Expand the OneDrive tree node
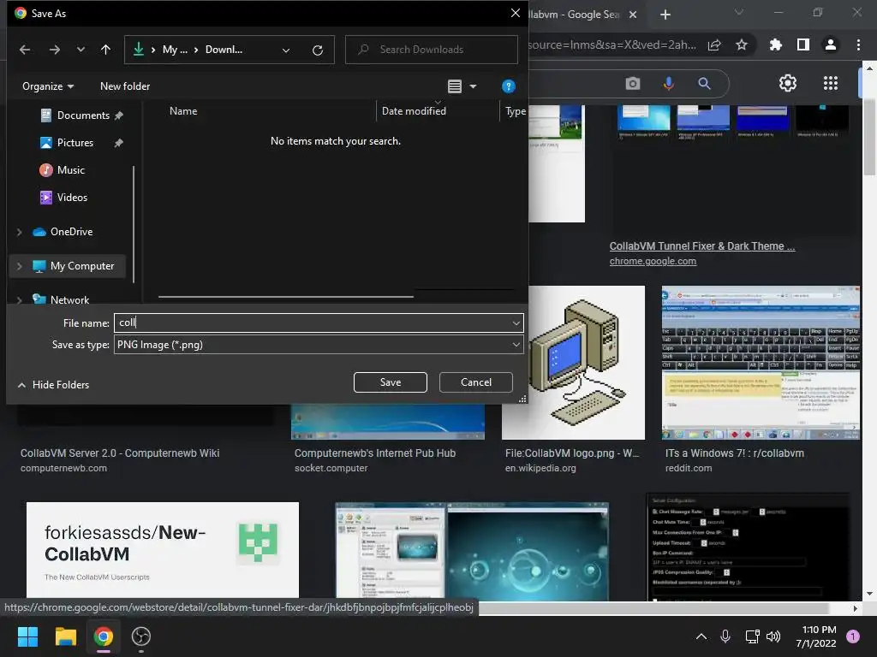The height and width of the screenshot is (657, 877). (x=20, y=232)
